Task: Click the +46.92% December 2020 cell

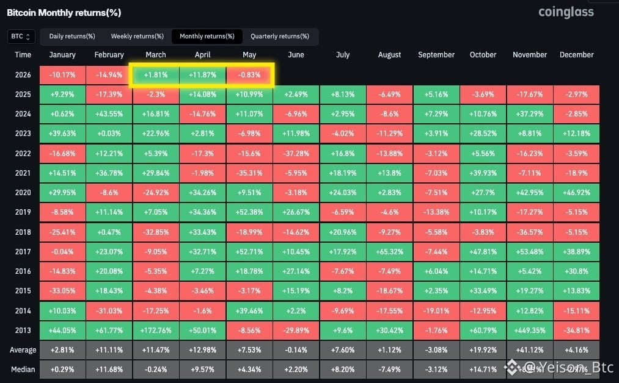Action: (x=576, y=193)
